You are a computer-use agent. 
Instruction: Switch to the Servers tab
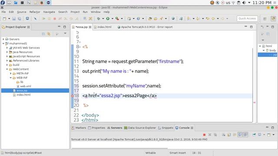pos(115,128)
